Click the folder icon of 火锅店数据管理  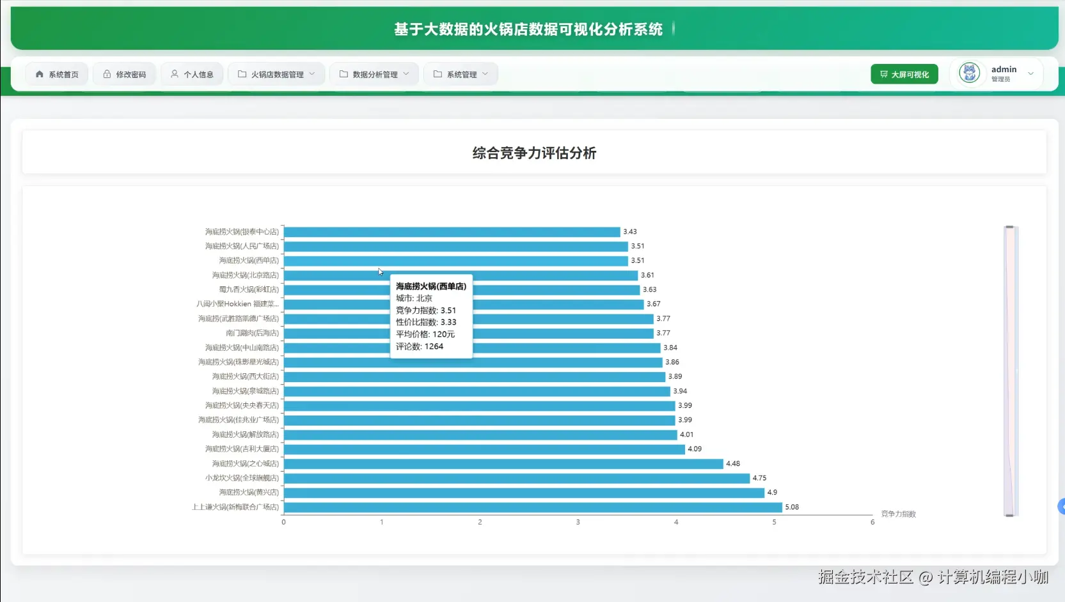242,74
